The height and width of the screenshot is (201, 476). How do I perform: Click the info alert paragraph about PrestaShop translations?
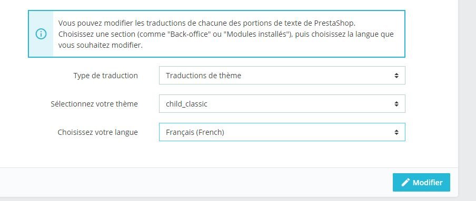226,34
